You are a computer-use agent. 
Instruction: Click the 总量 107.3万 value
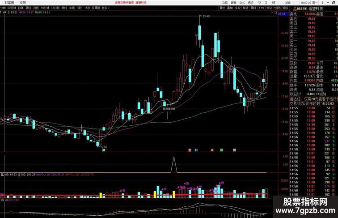coord(309,76)
